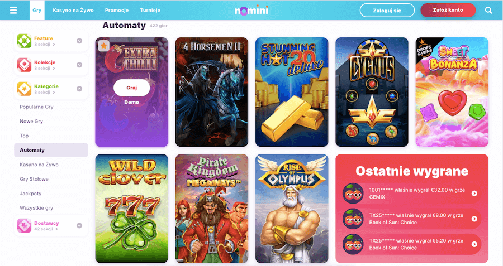This screenshot has height=266, width=503.
Task: Expand the Kolekcje section chevron
Action: pos(79,65)
